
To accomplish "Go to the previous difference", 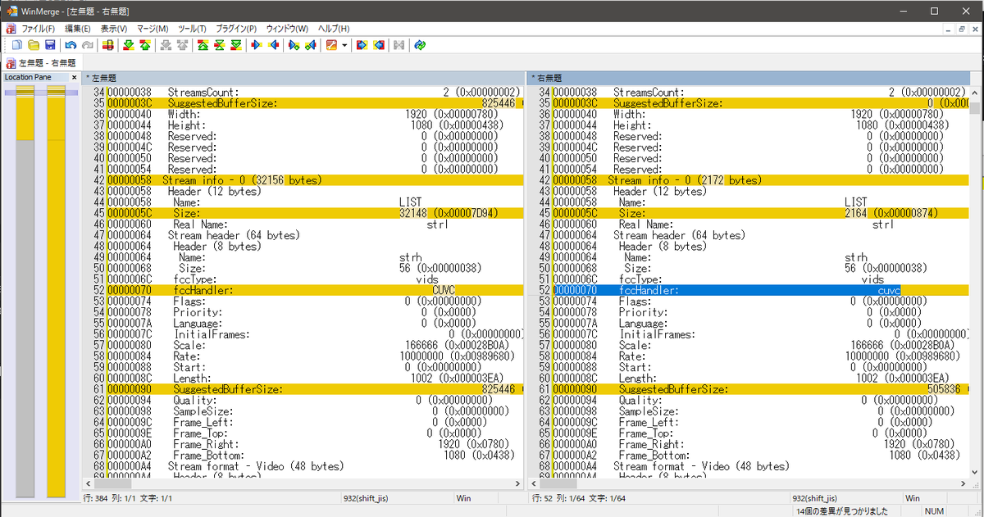I will (144, 44).
